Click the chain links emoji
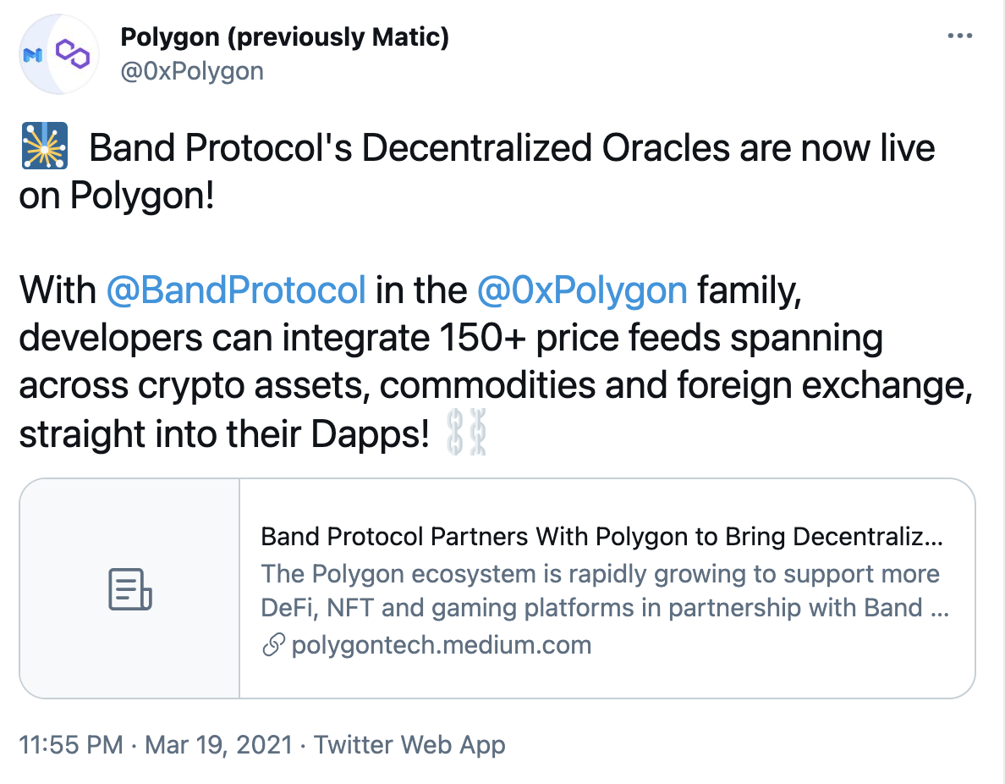The image size is (1005, 784). tap(467, 433)
